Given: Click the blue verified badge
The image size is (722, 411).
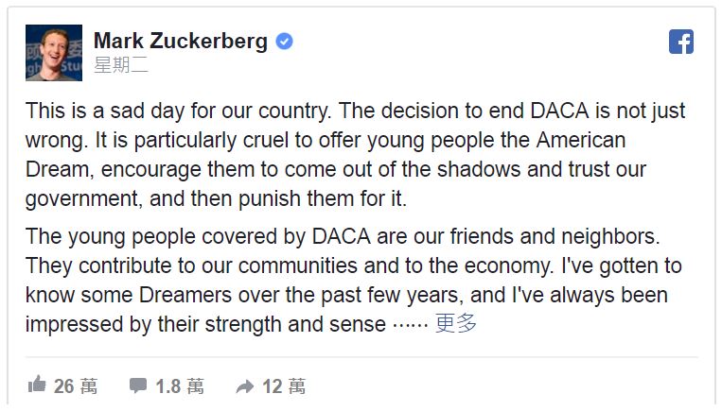Looking at the screenshot, I should click(284, 42).
